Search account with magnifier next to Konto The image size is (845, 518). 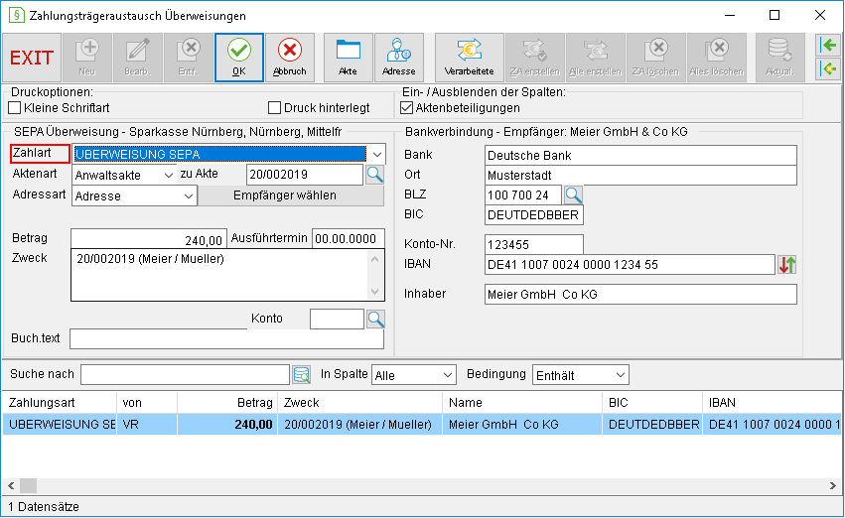[x=375, y=319]
